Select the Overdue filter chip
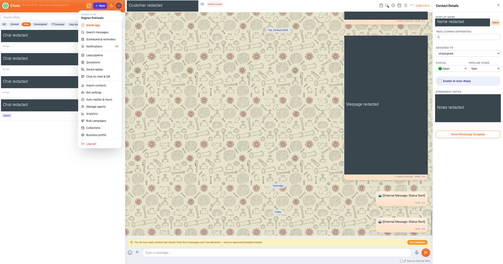 (58, 24)
